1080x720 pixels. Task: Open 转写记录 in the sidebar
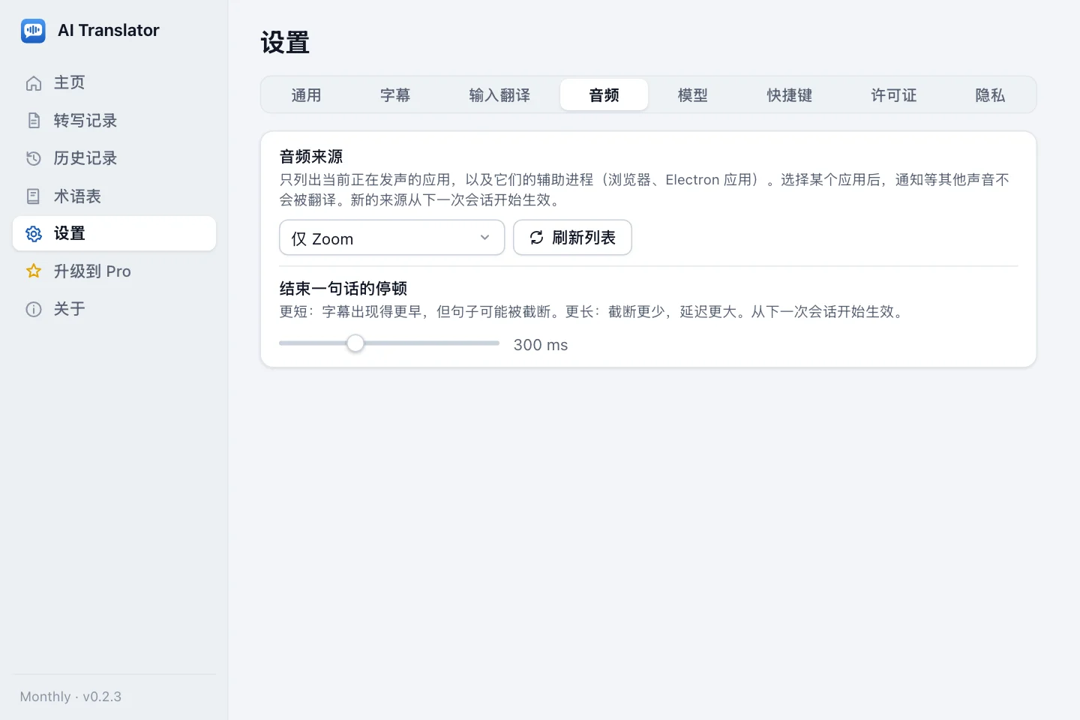click(x=114, y=121)
